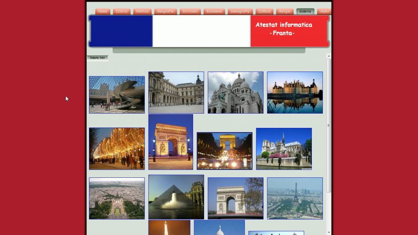This screenshot has width=418, height=235.
Task: Click the Galerie foto label
Action: [97, 58]
